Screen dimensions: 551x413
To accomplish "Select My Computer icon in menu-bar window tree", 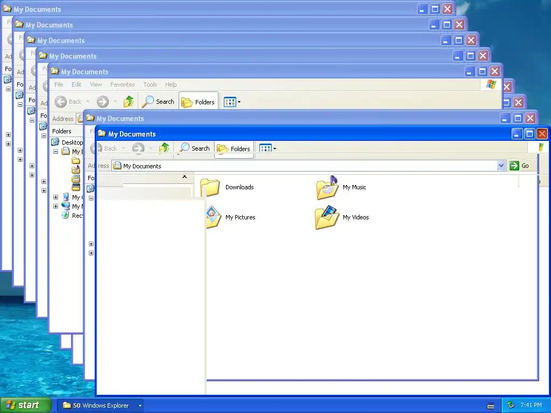I will (x=66, y=197).
